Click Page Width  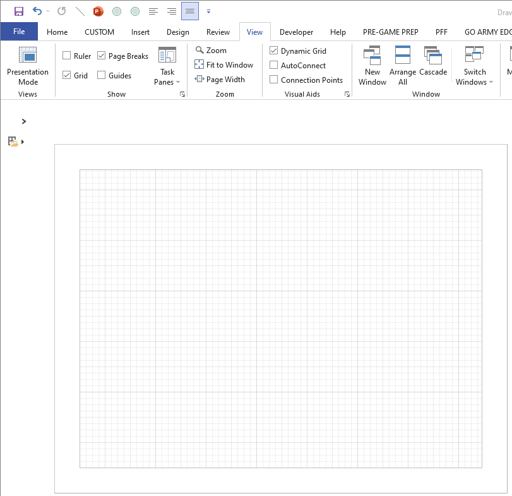point(220,80)
